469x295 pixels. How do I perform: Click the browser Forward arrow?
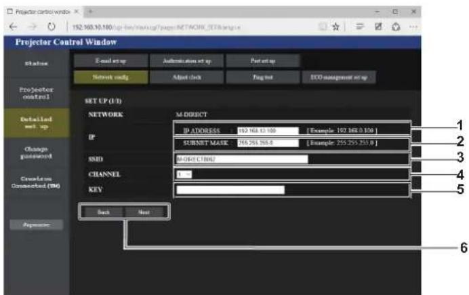(32, 27)
